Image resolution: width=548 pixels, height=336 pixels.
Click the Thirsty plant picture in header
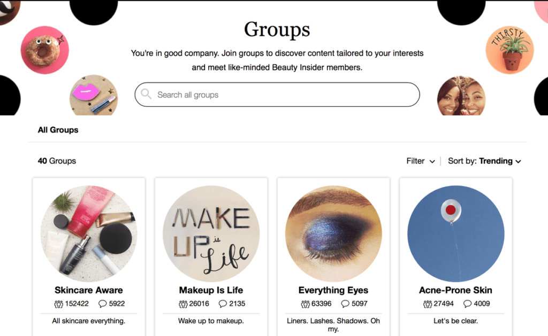pyautogui.click(x=509, y=50)
